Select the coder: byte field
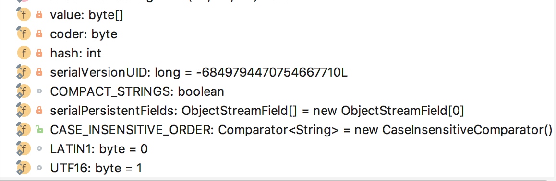The image size is (556, 181). point(84,34)
